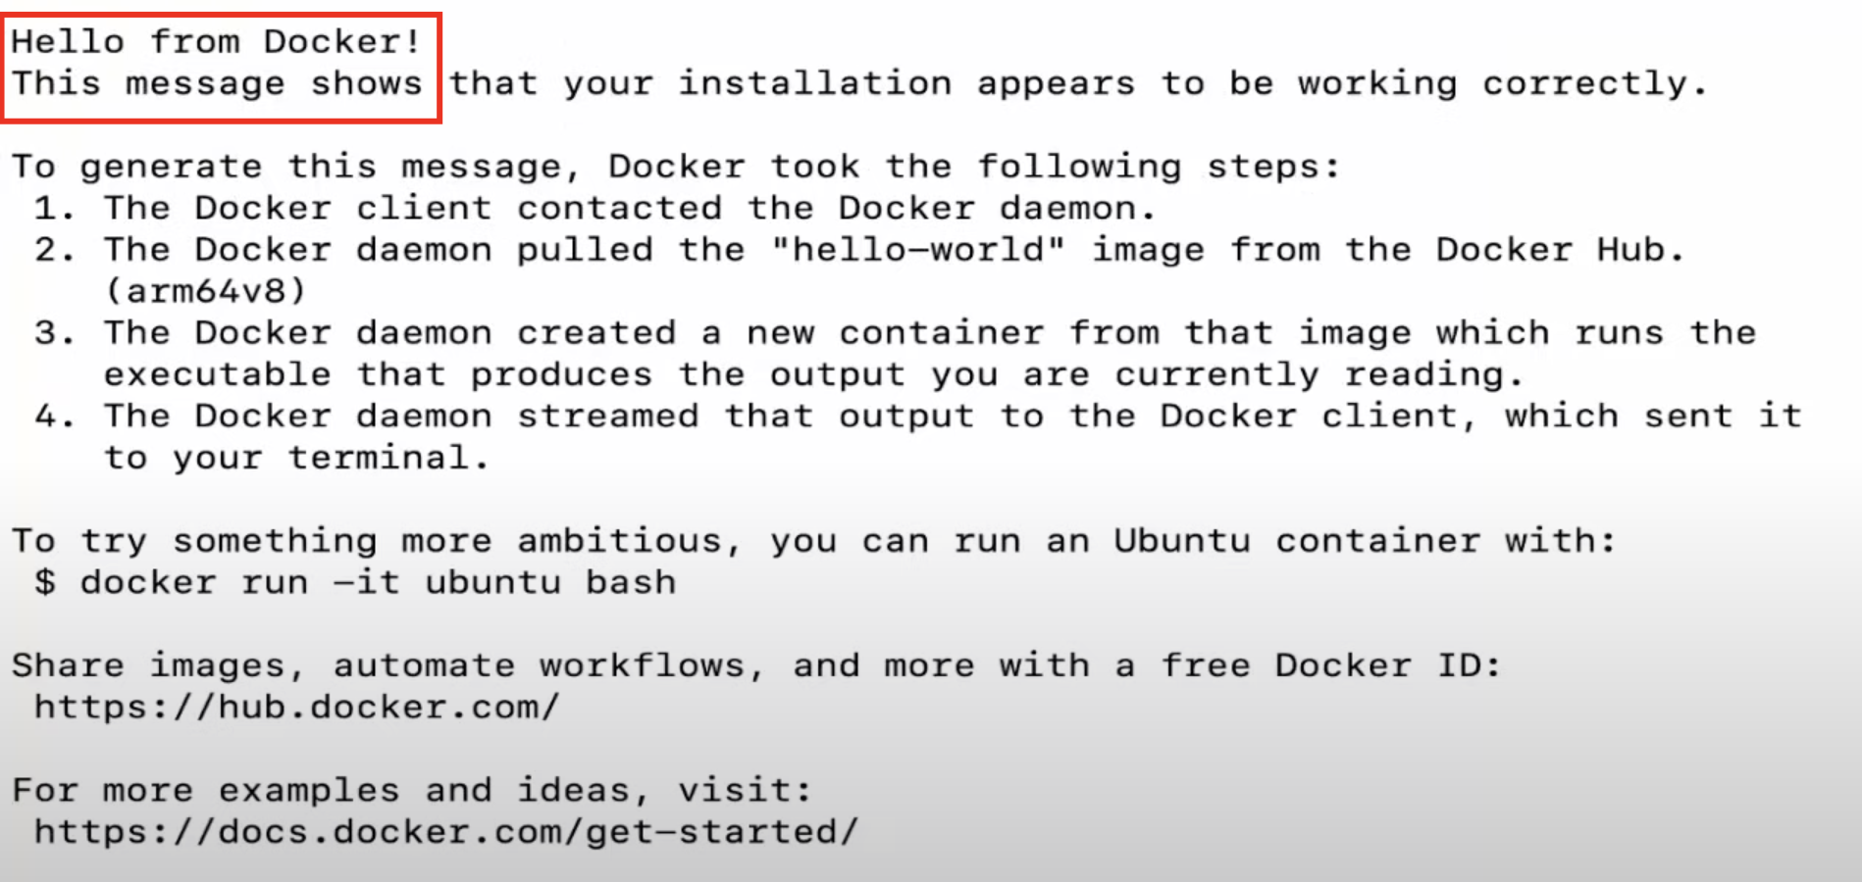
Task: Click the '(arm64v8)' architecture text
Action: tap(206, 291)
